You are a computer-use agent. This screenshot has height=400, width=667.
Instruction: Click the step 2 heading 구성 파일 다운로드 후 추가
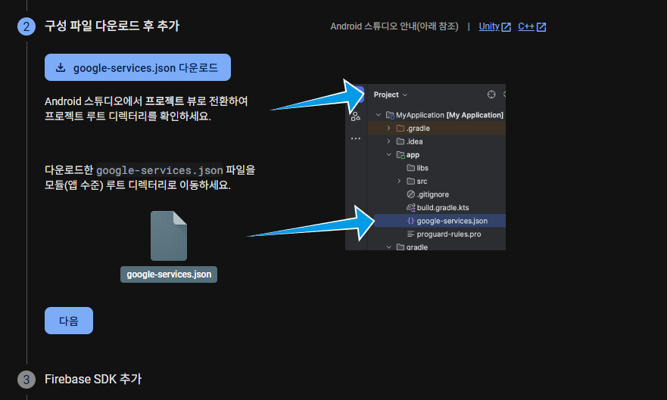click(112, 26)
